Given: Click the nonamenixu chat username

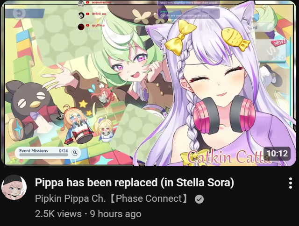Looking at the screenshot, I should (101, 2).
